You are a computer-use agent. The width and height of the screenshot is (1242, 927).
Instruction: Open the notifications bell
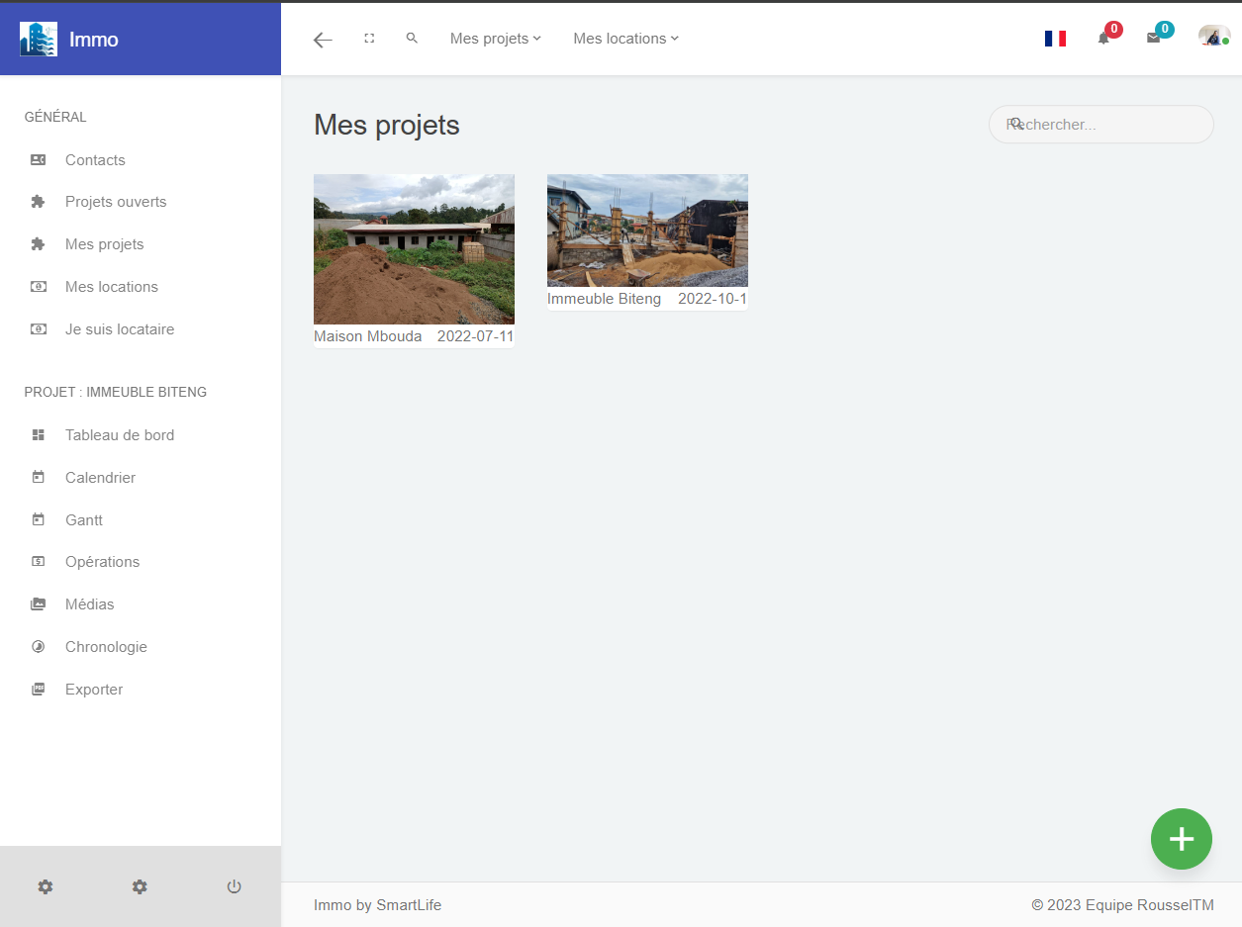(1103, 39)
